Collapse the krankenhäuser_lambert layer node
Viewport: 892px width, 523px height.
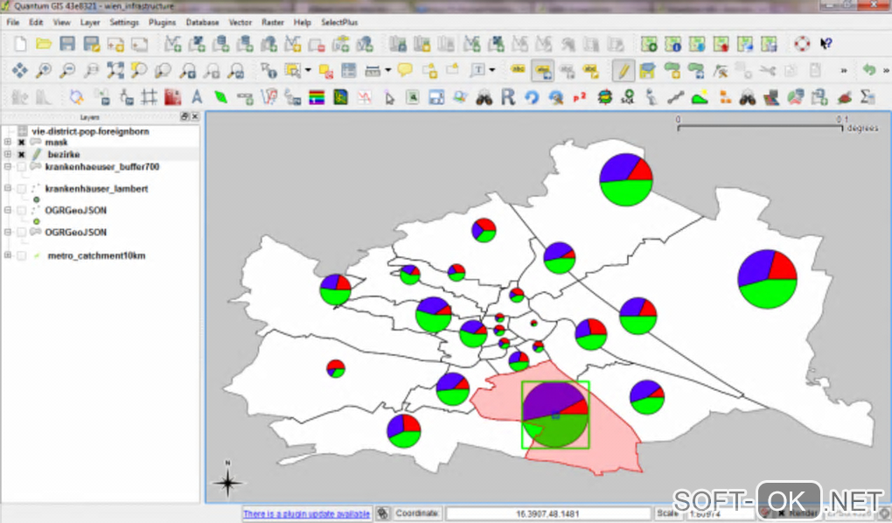(x=8, y=188)
